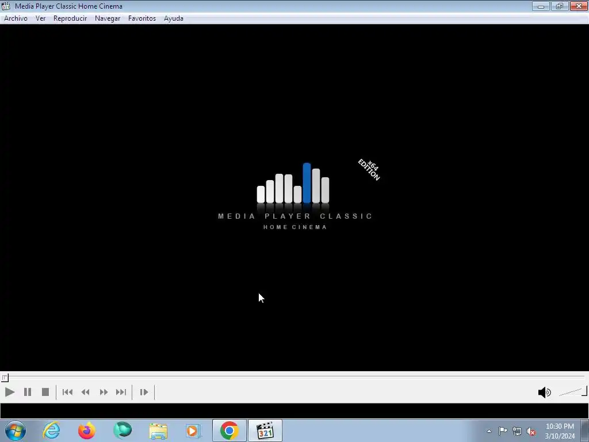The width and height of the screenshot is (589, 442).
Task: Click the rewind (decrease speed) button
Action: coord(86,392)
